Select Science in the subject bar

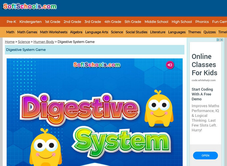(x=117, y=32)
